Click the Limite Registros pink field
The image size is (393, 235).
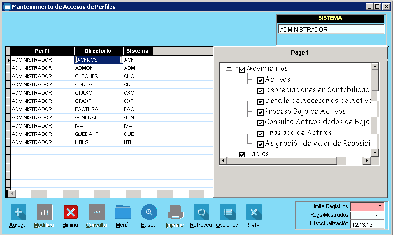(x=368, y=207)
